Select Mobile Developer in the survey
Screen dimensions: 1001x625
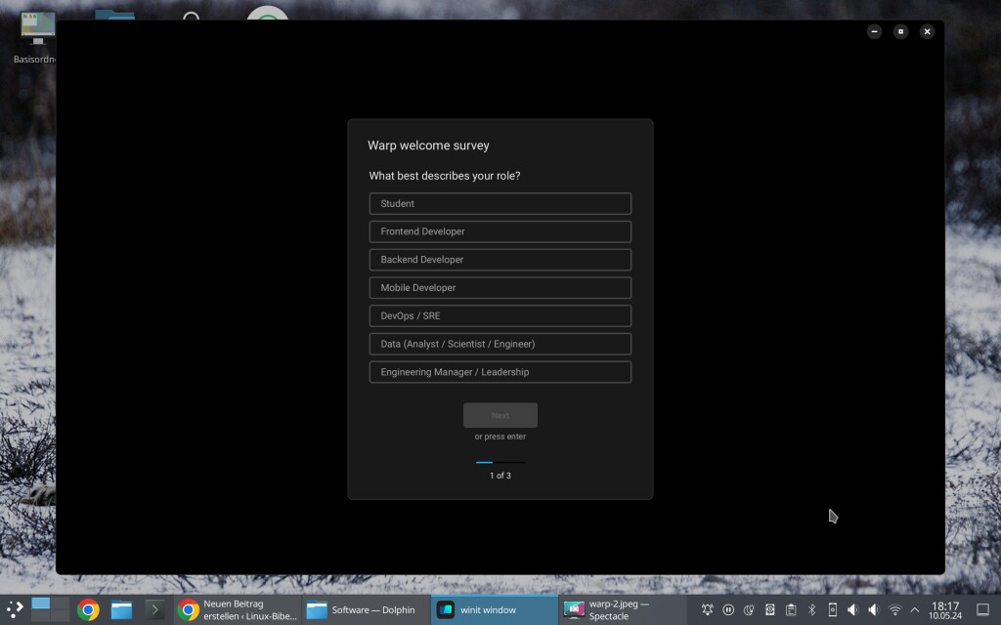(500, 288)
